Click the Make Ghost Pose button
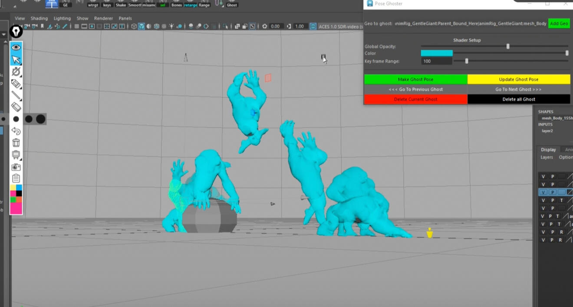Viewport: 573px width, 307px height. (x=415, y=79)
